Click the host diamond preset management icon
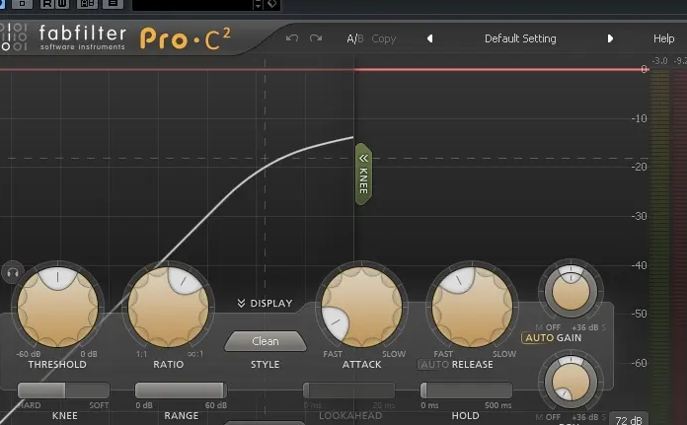The height and width of the screenshot is (425, 687). point(272,4)
